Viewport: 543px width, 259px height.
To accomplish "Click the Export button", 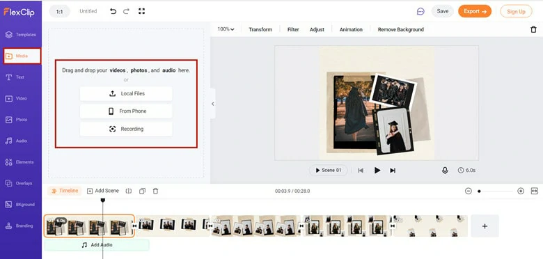I will tap(475, 11).
